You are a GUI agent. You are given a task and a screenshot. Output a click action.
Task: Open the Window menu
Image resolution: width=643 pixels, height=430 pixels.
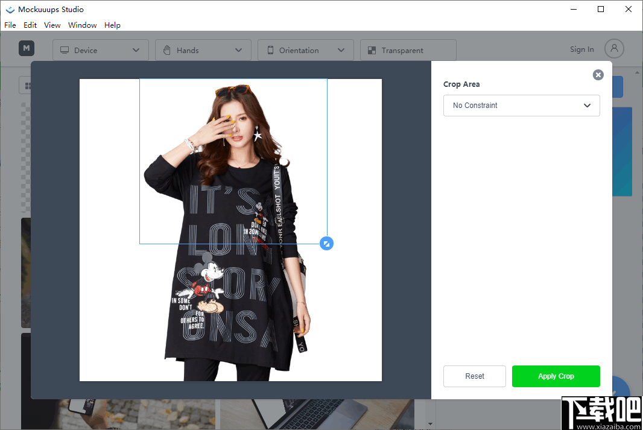click(x=82, y=25)
